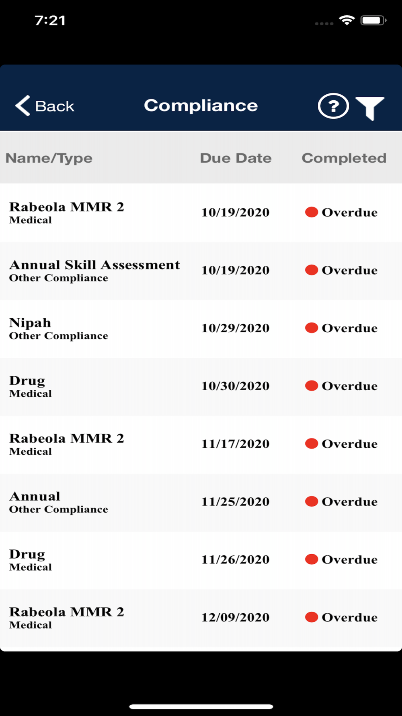Go back using the Back button
Image resolution: width=402 pixels, height=716 pixels.
tap(45, 106)
